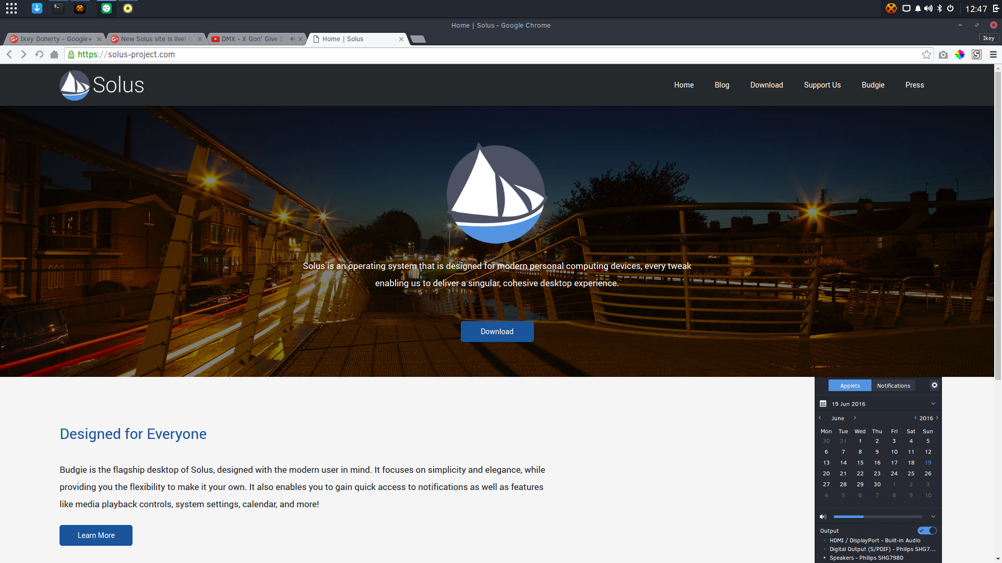
Task: Click the camera screenshot extension icon
Action: click(943, 55)
